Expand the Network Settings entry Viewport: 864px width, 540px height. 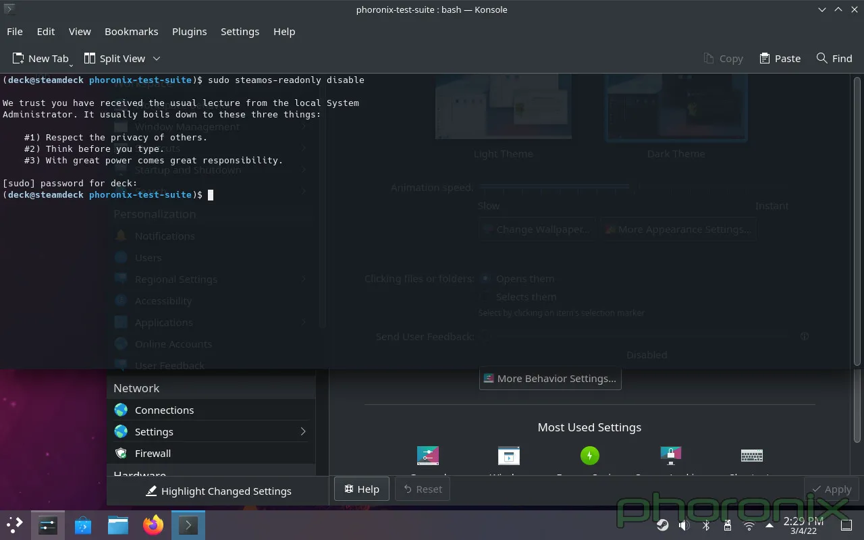[x=211, y=431]
